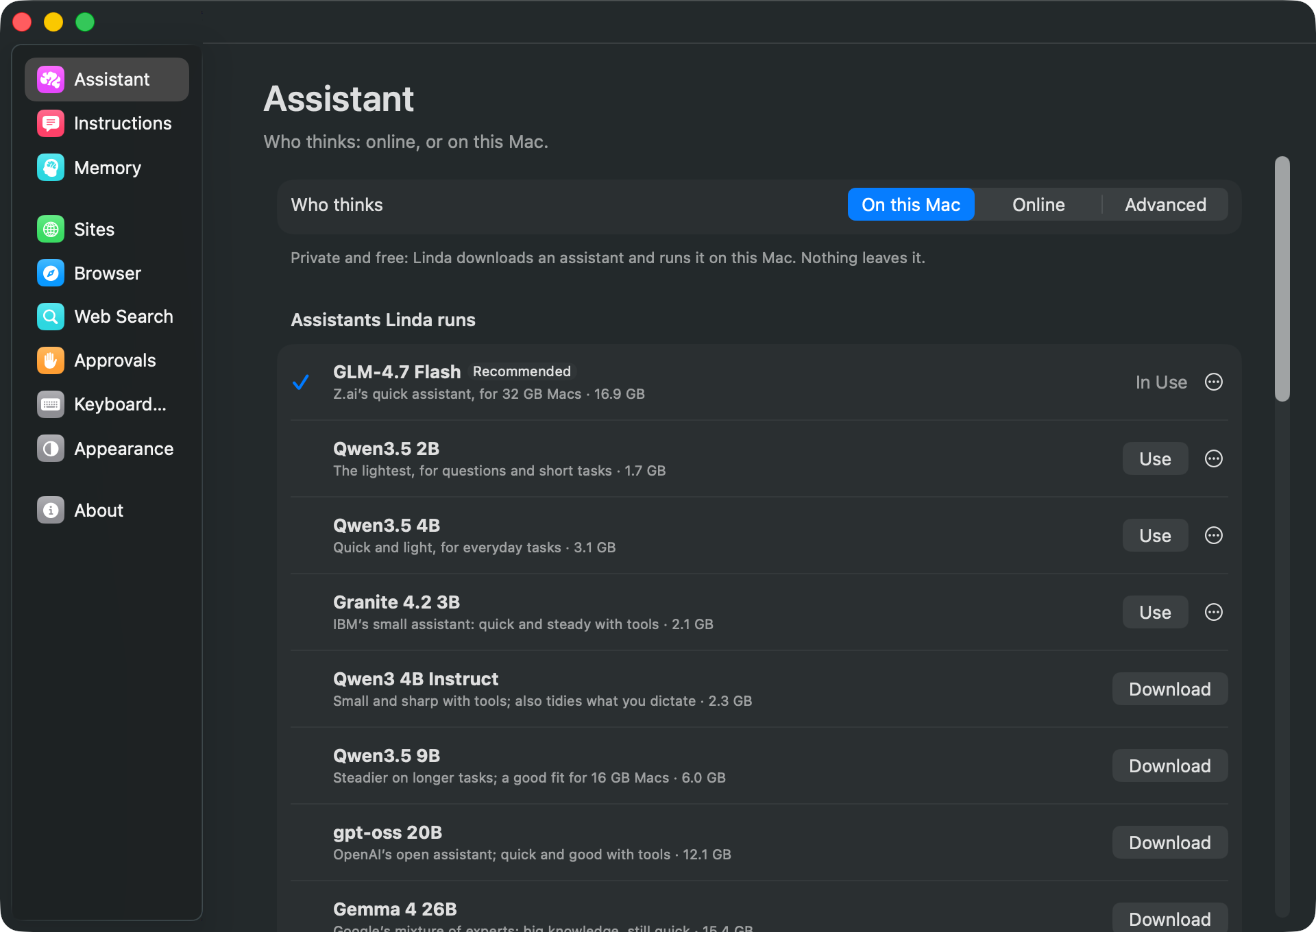1316x932 pixels.
Task: Open more options for Qwen3.5 2B
Action: [1214, 458]
